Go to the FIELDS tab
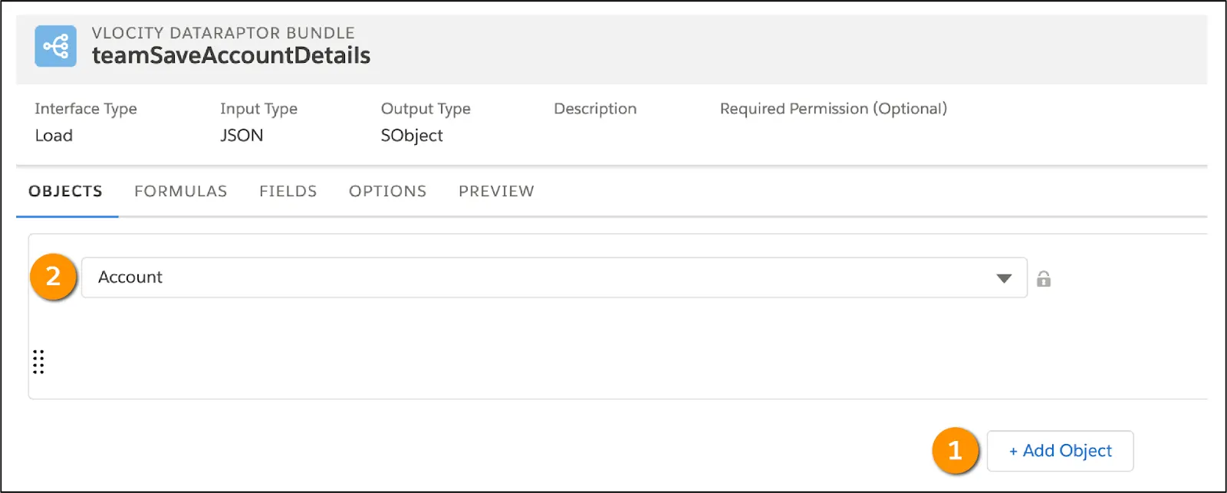 288,191
